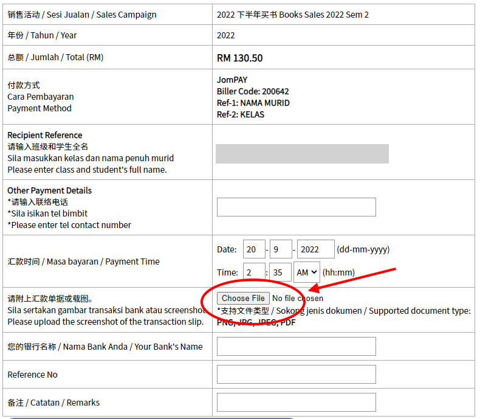Image resolution: width=480 pixels, height=419 pixels.
Task: Click the JomPAY payment method text
Action: (232, 80)
